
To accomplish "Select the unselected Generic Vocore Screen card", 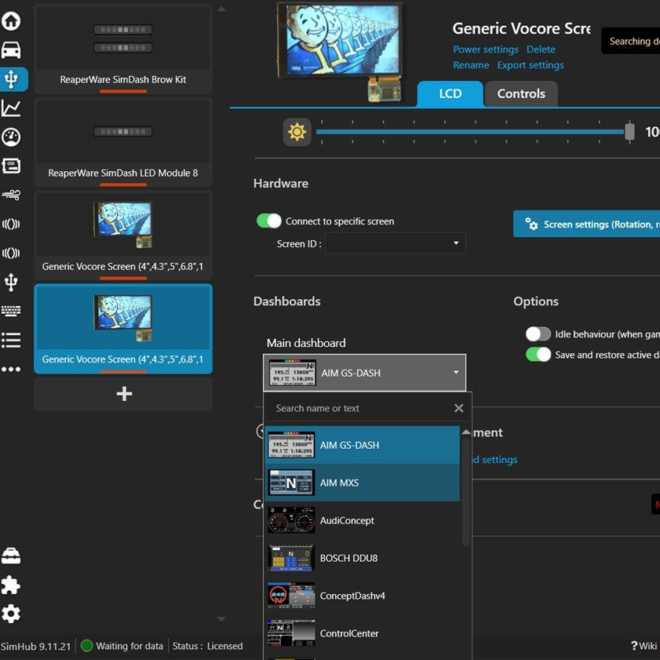I will coord(123,235).
